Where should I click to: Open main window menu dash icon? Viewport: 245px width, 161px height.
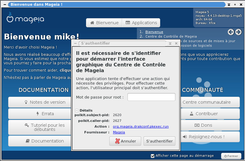pos(5,5)
